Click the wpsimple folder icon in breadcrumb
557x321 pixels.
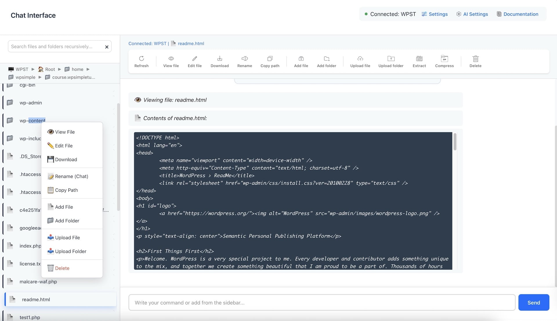[11, 77]
